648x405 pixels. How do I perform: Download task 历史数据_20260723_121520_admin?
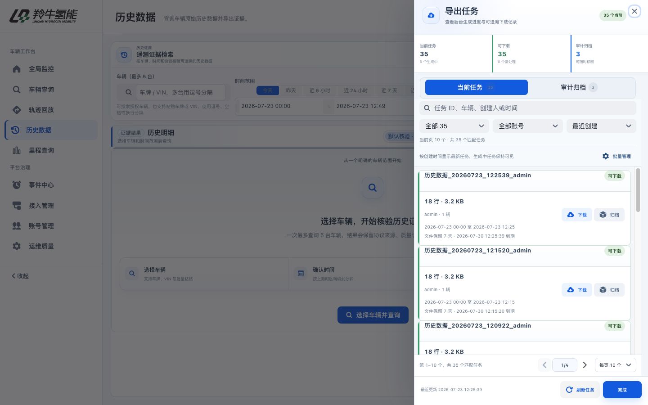(x=577, y=290)
